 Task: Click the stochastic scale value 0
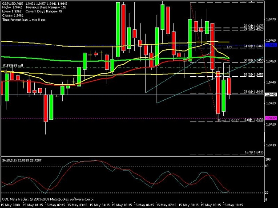[x=266, y=200]
